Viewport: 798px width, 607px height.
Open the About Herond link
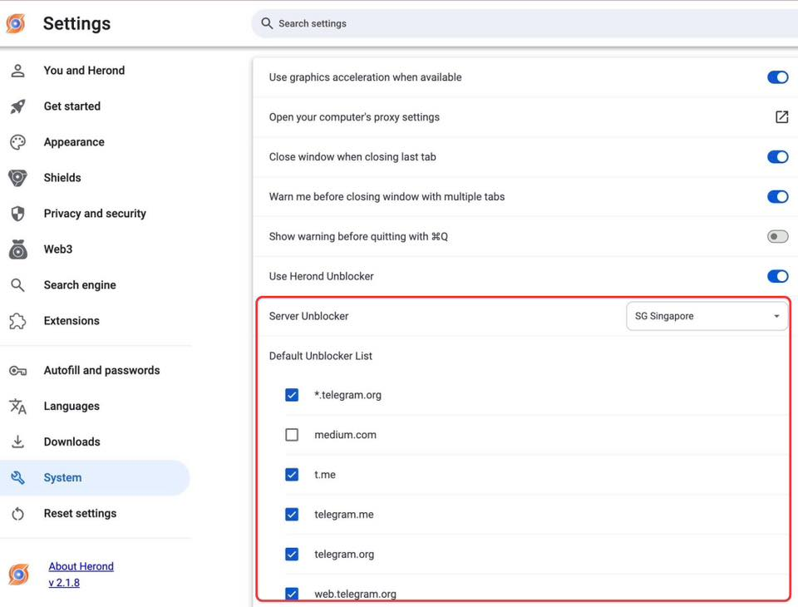pyautogui.click(x=81, y=566)
